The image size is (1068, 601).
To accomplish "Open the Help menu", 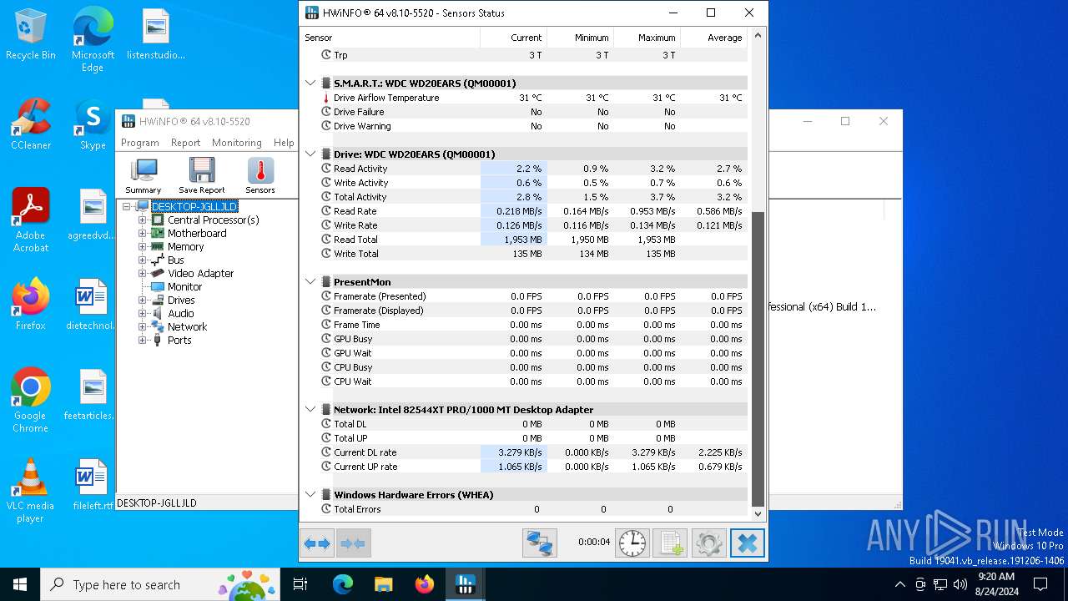I will (284, 143).
